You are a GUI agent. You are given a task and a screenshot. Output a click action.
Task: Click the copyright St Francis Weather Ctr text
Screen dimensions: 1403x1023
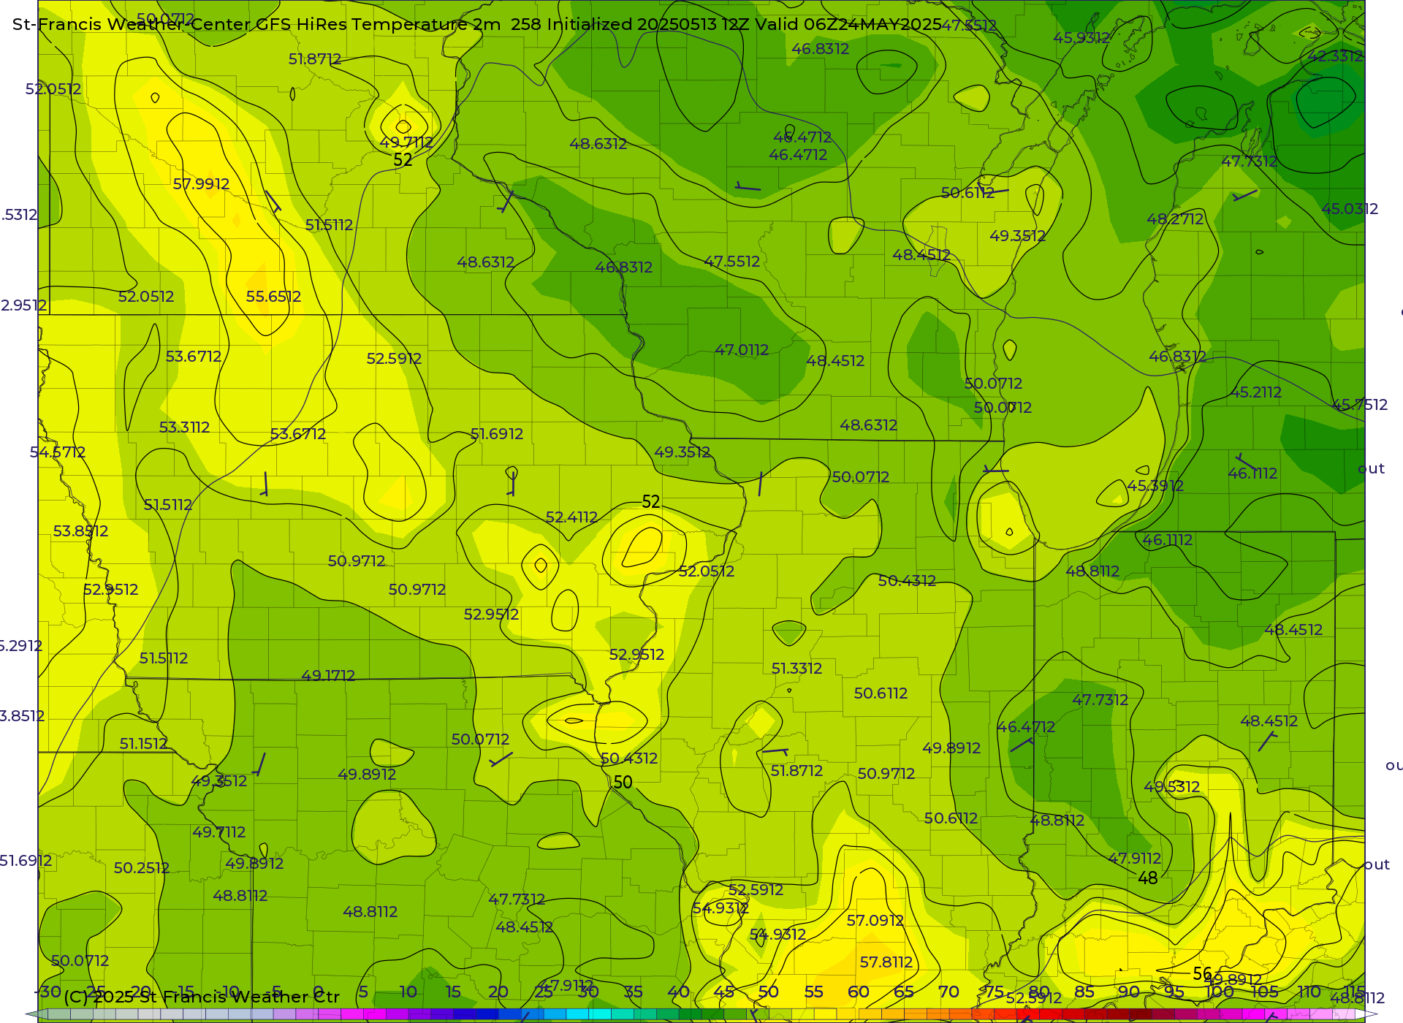(x=202, y=997)
